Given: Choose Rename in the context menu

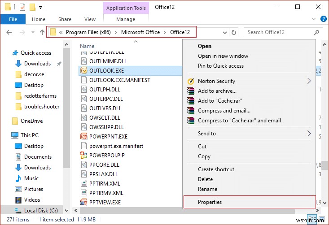Looking at the screenshot, I should (x=249, y=189).
